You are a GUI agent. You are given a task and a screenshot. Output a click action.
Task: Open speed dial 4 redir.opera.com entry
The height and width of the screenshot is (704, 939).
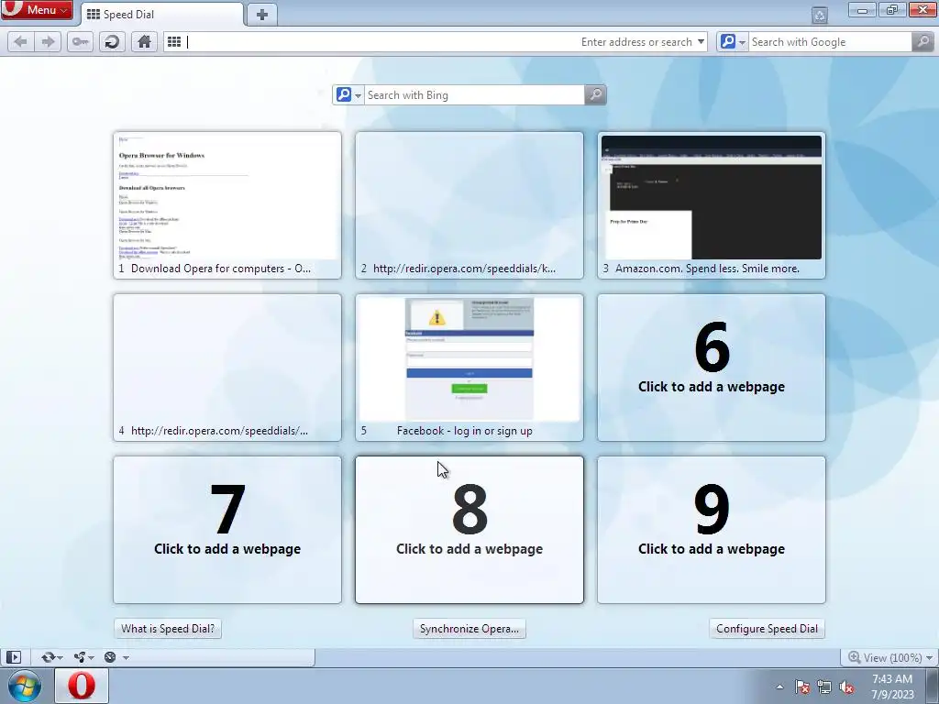point(227,368)
